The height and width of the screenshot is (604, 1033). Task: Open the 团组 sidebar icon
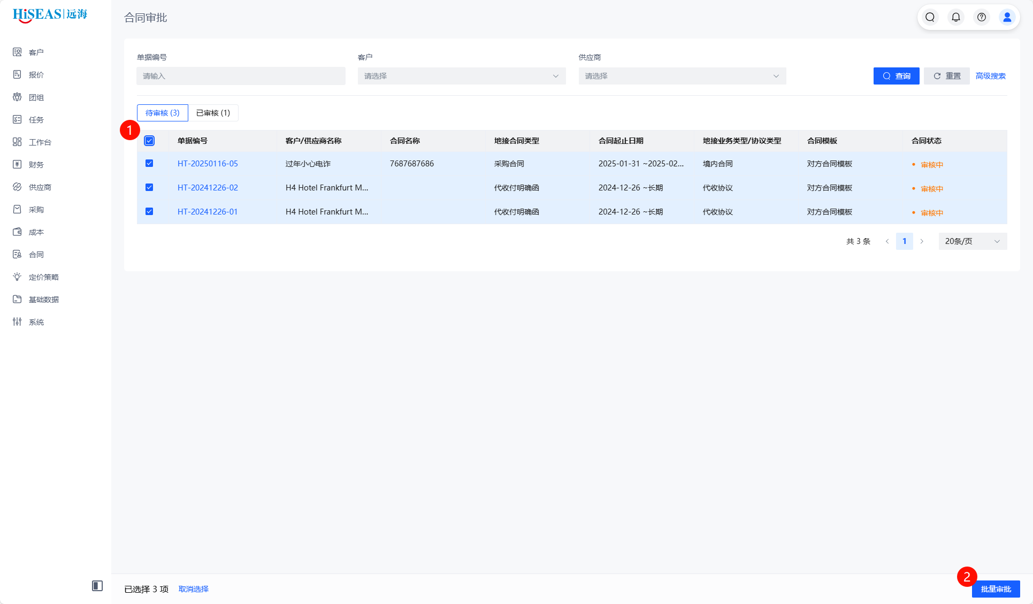(17, 97)
